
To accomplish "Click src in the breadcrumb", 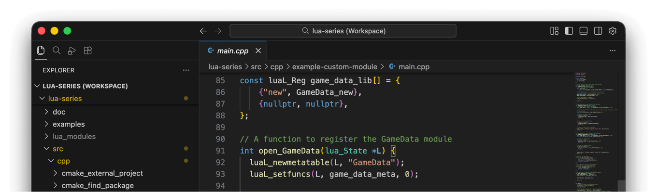I will click(256, 67).
